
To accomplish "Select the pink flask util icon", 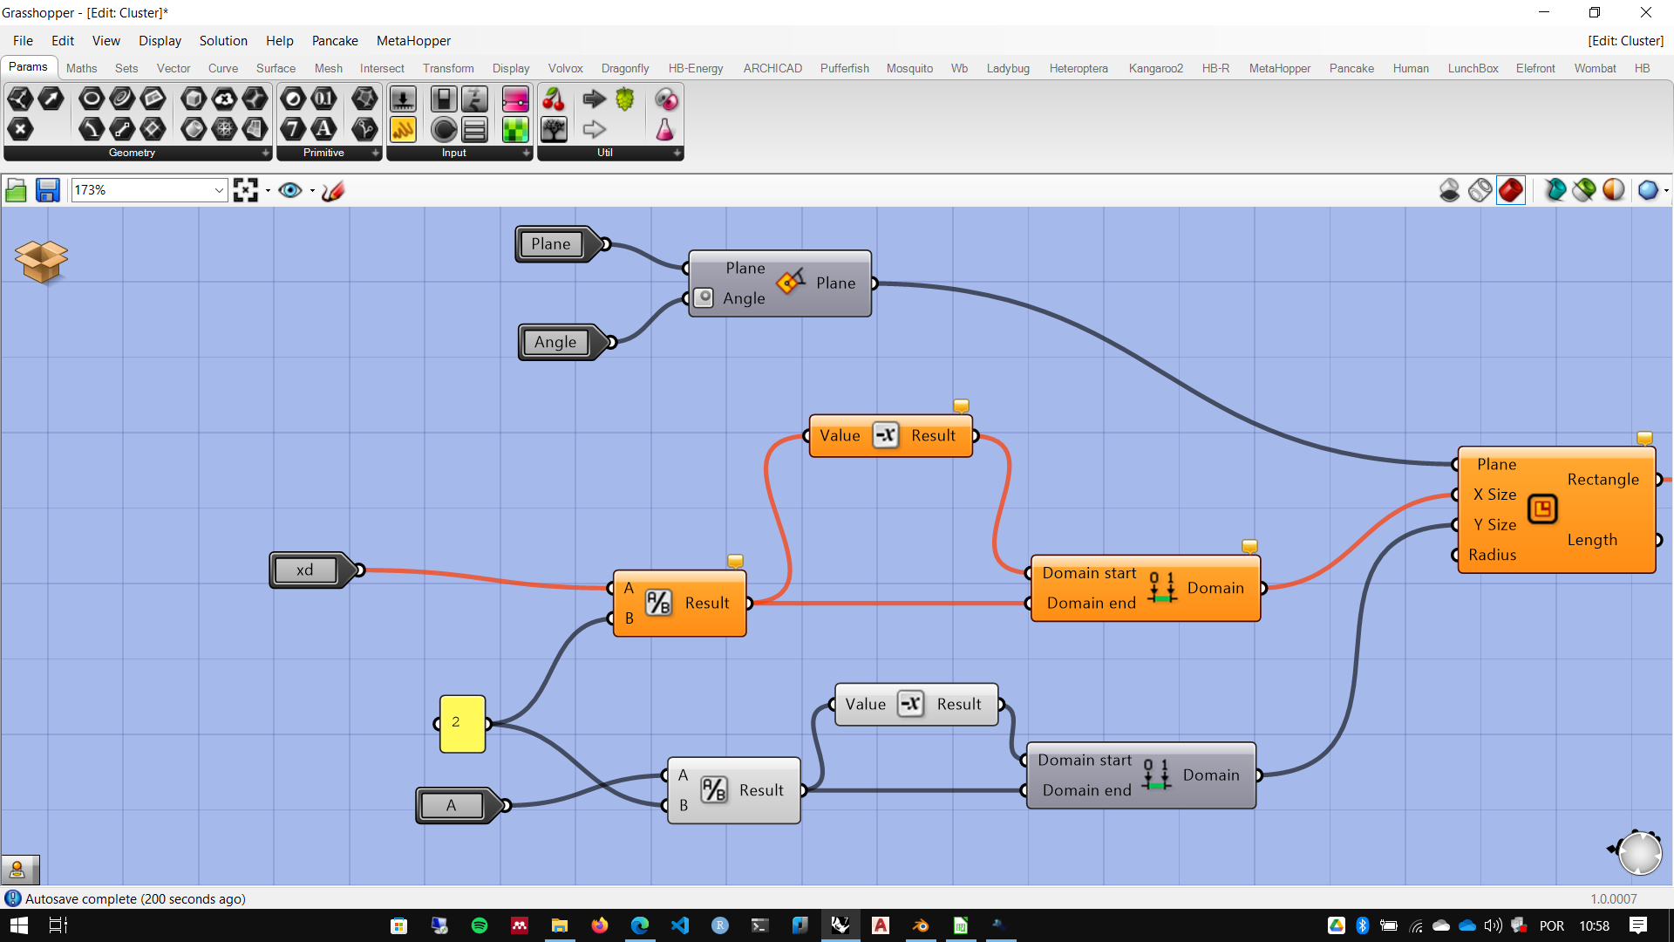I will click(x=665, y=130).
